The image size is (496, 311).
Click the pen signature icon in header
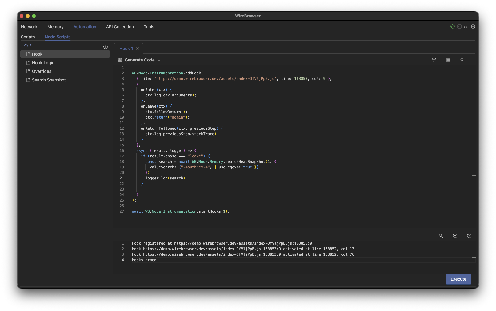[466, 26]
